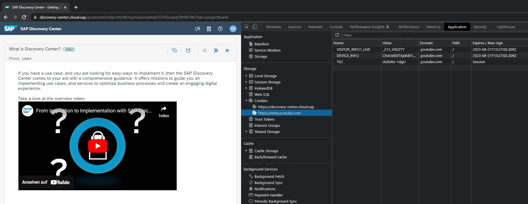Click the user avatar TH
This screenshot has width=528, height=204.
click(x=233, y=29)
